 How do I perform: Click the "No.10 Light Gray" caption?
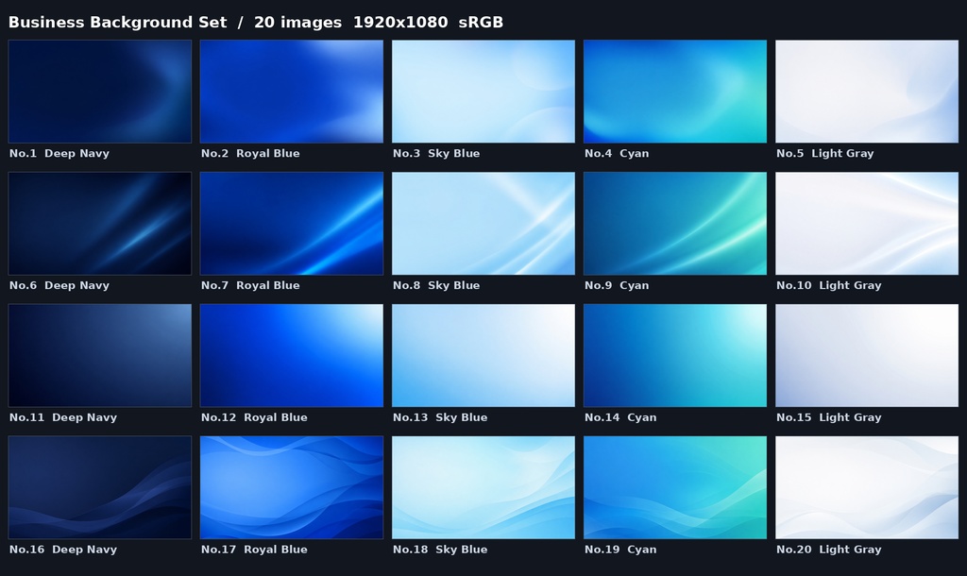pyautogui.click(x=829, y=285)
